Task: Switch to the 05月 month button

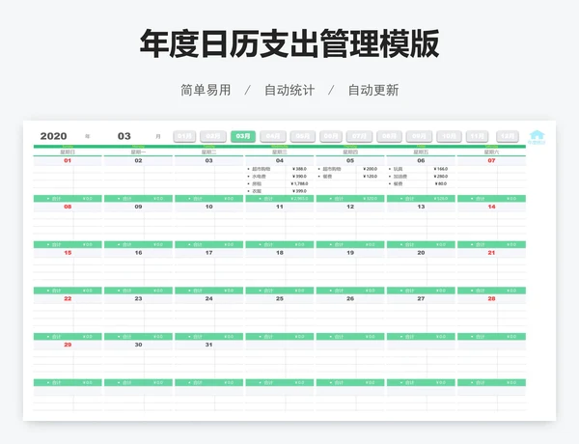Action: coord(302,136)
